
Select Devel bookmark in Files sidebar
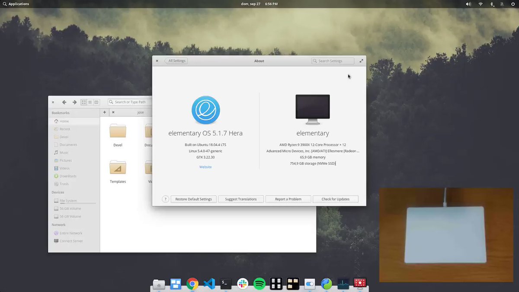[x=74, y=137]
